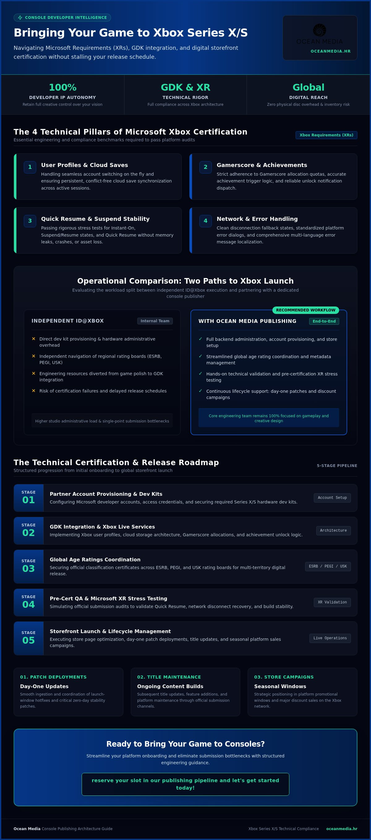This screenshot has height=840, width=371.
Task: Click the User Profiles & Cloud Saves title
Action: (x=84, y=165)
